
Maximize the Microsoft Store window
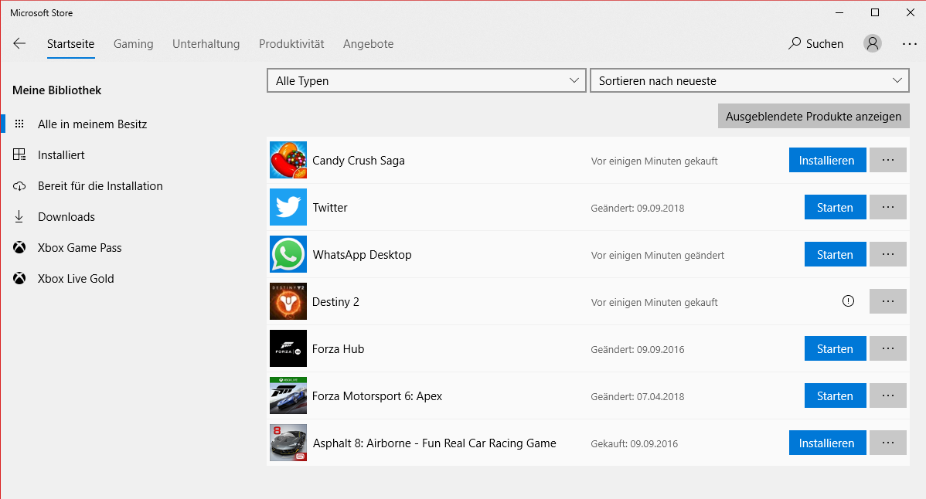click(x=875, y=12)
